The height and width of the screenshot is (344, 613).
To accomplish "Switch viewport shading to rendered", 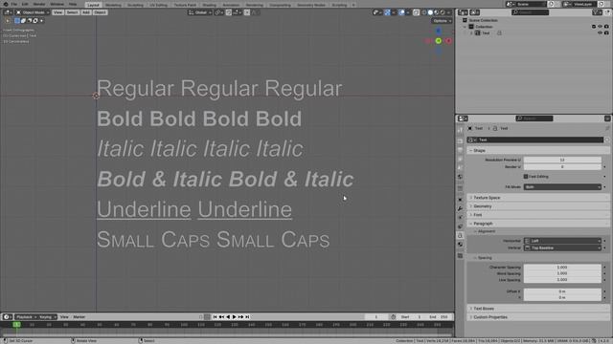I will click(443, 12).
